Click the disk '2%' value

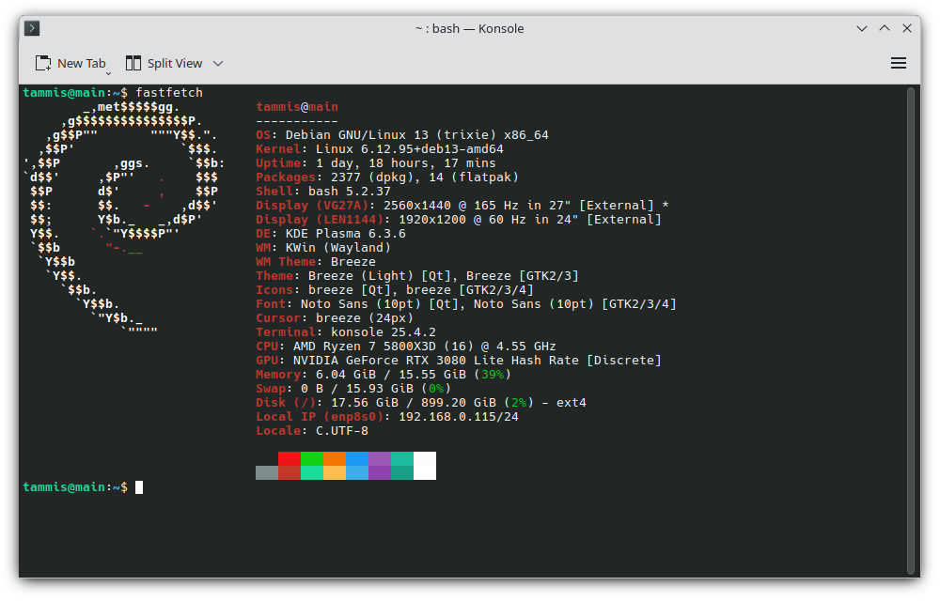pyautogui.click(x=519, y=403)
